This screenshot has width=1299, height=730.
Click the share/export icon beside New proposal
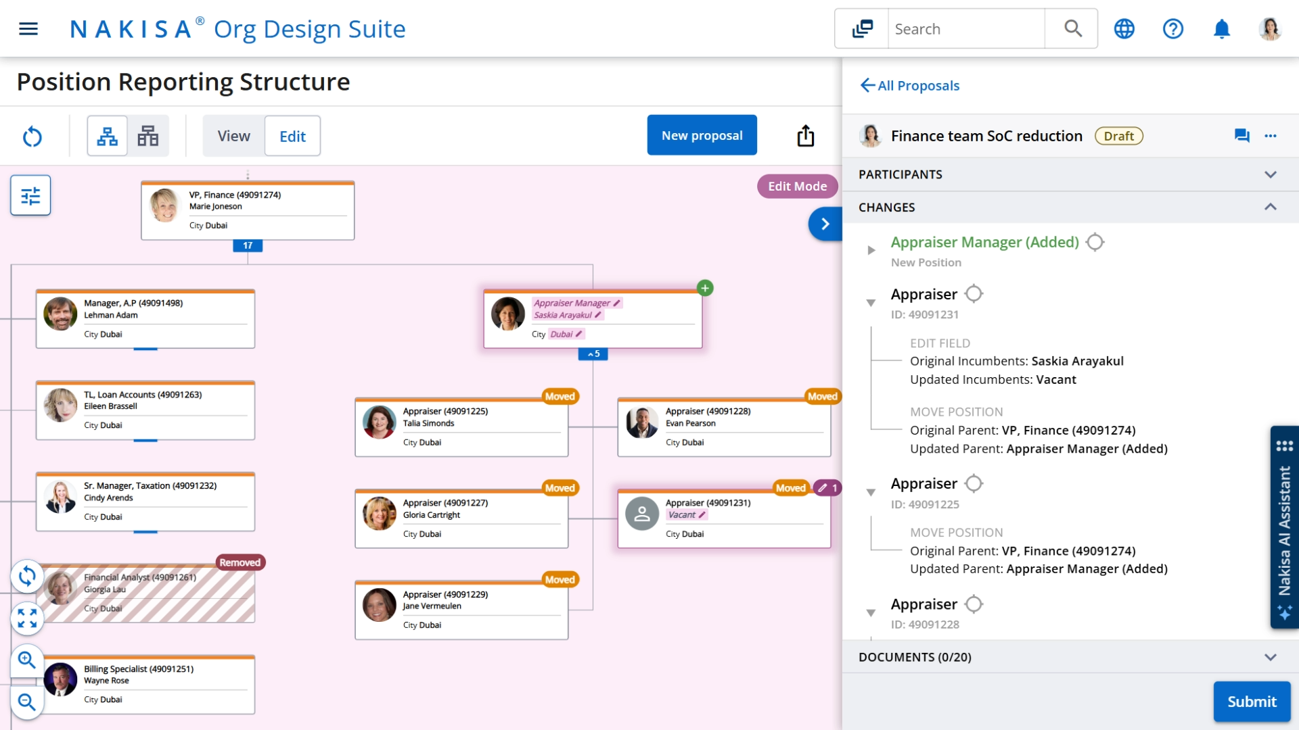coord(805,135)
